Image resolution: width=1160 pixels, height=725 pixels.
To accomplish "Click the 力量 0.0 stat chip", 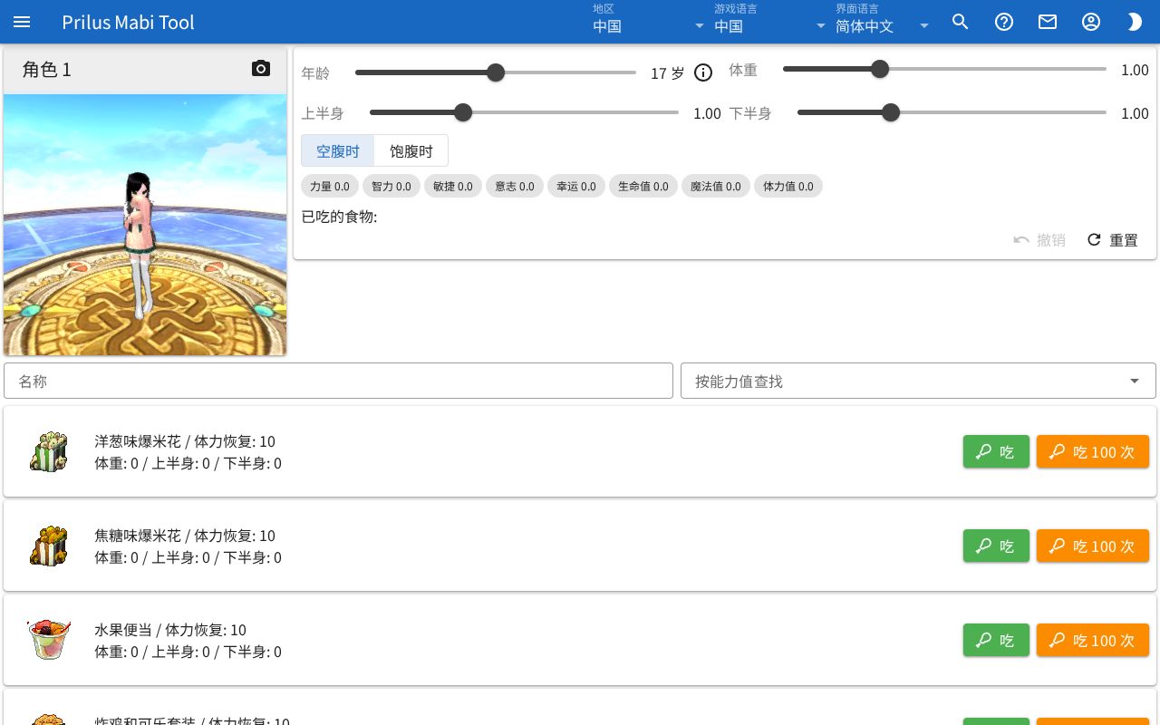I will pyautogui.click(x=329, y=186).
